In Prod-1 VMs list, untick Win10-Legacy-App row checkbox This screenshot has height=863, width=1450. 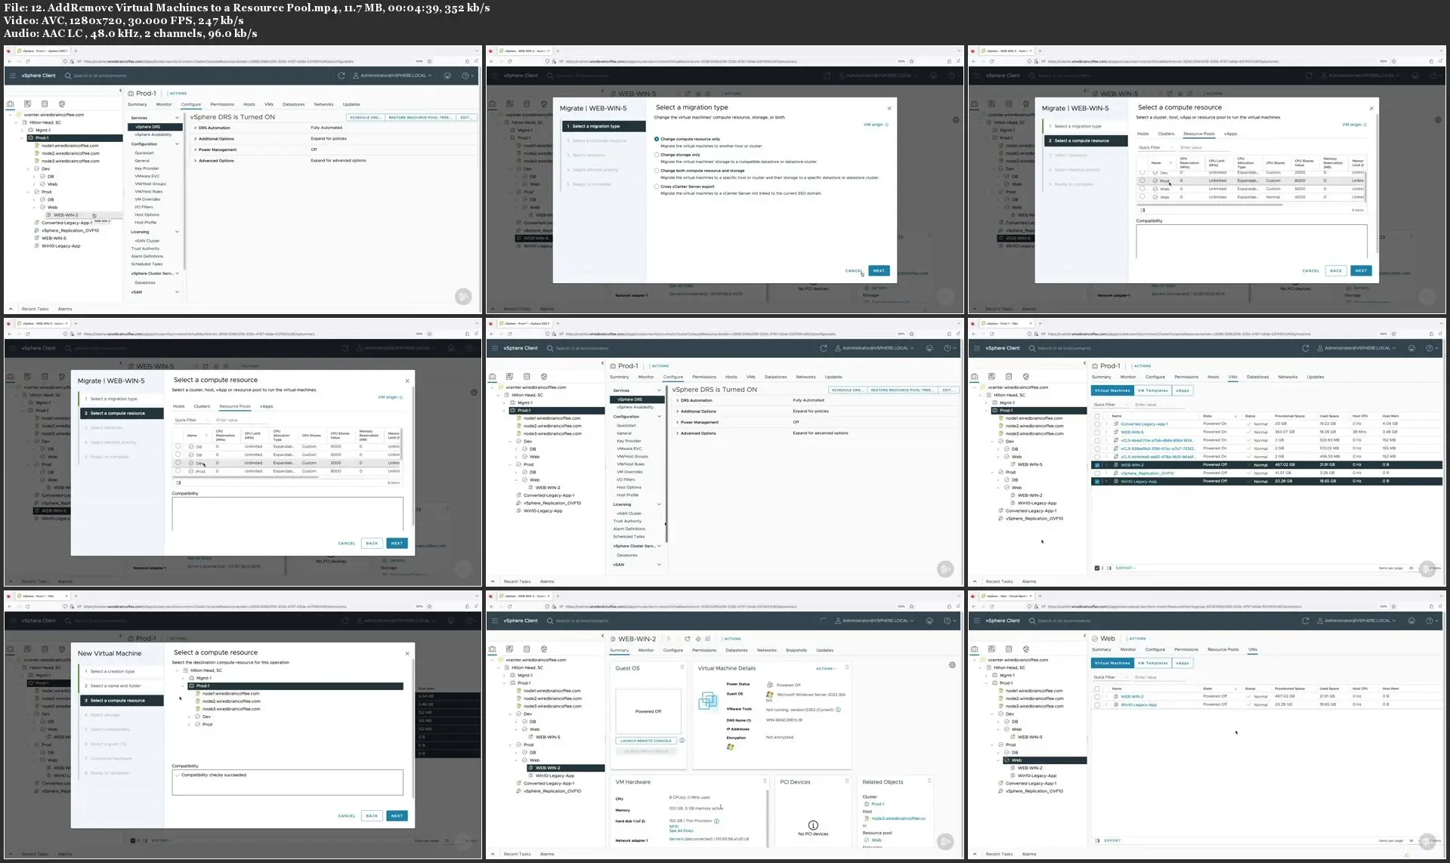(1097, 481)
